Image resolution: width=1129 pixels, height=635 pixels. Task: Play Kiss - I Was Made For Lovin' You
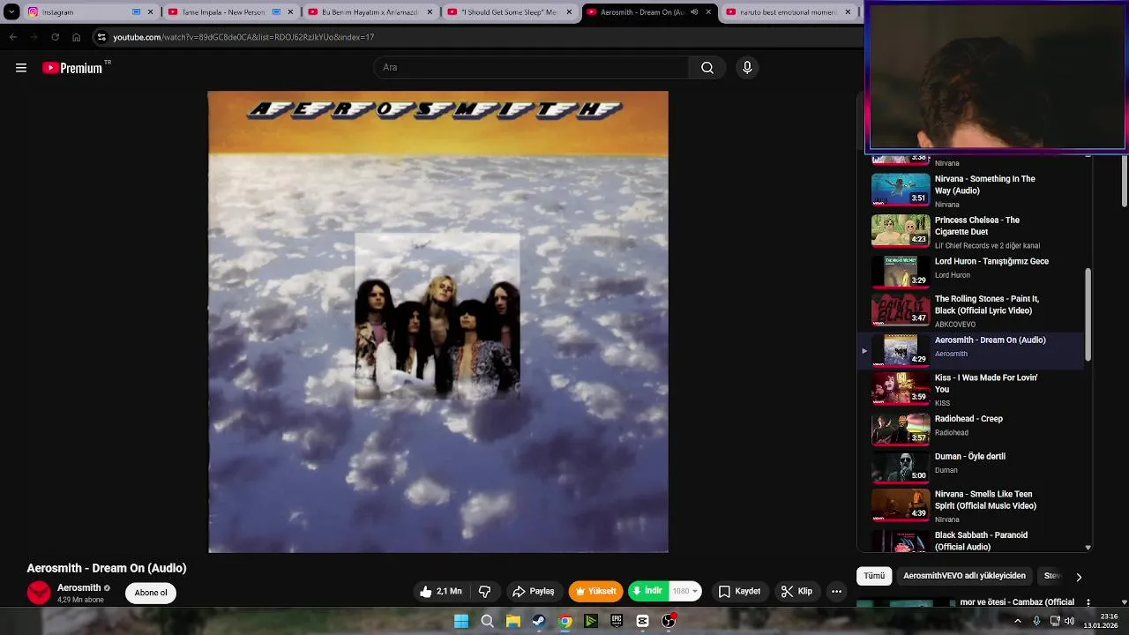pos(970,389)
